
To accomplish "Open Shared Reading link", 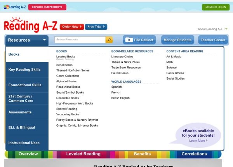I will coord(66,109).
